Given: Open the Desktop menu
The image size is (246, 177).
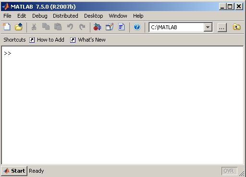Looking at the screenshot, I should (x=94, y=16).
